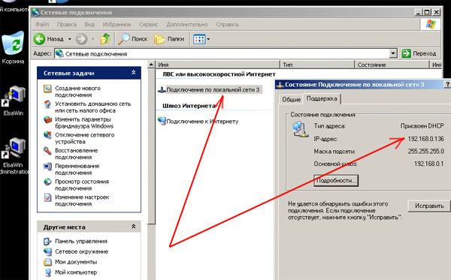Click Создание нового подключения icon
Viewport: 451px width, 280px height.
[47, 89]
